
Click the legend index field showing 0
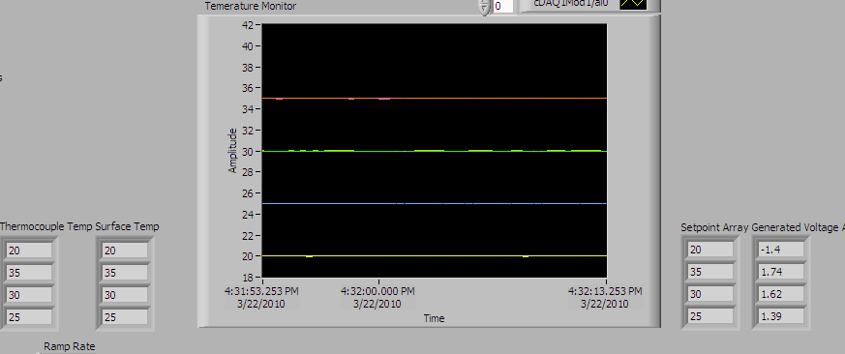[502, 6]
